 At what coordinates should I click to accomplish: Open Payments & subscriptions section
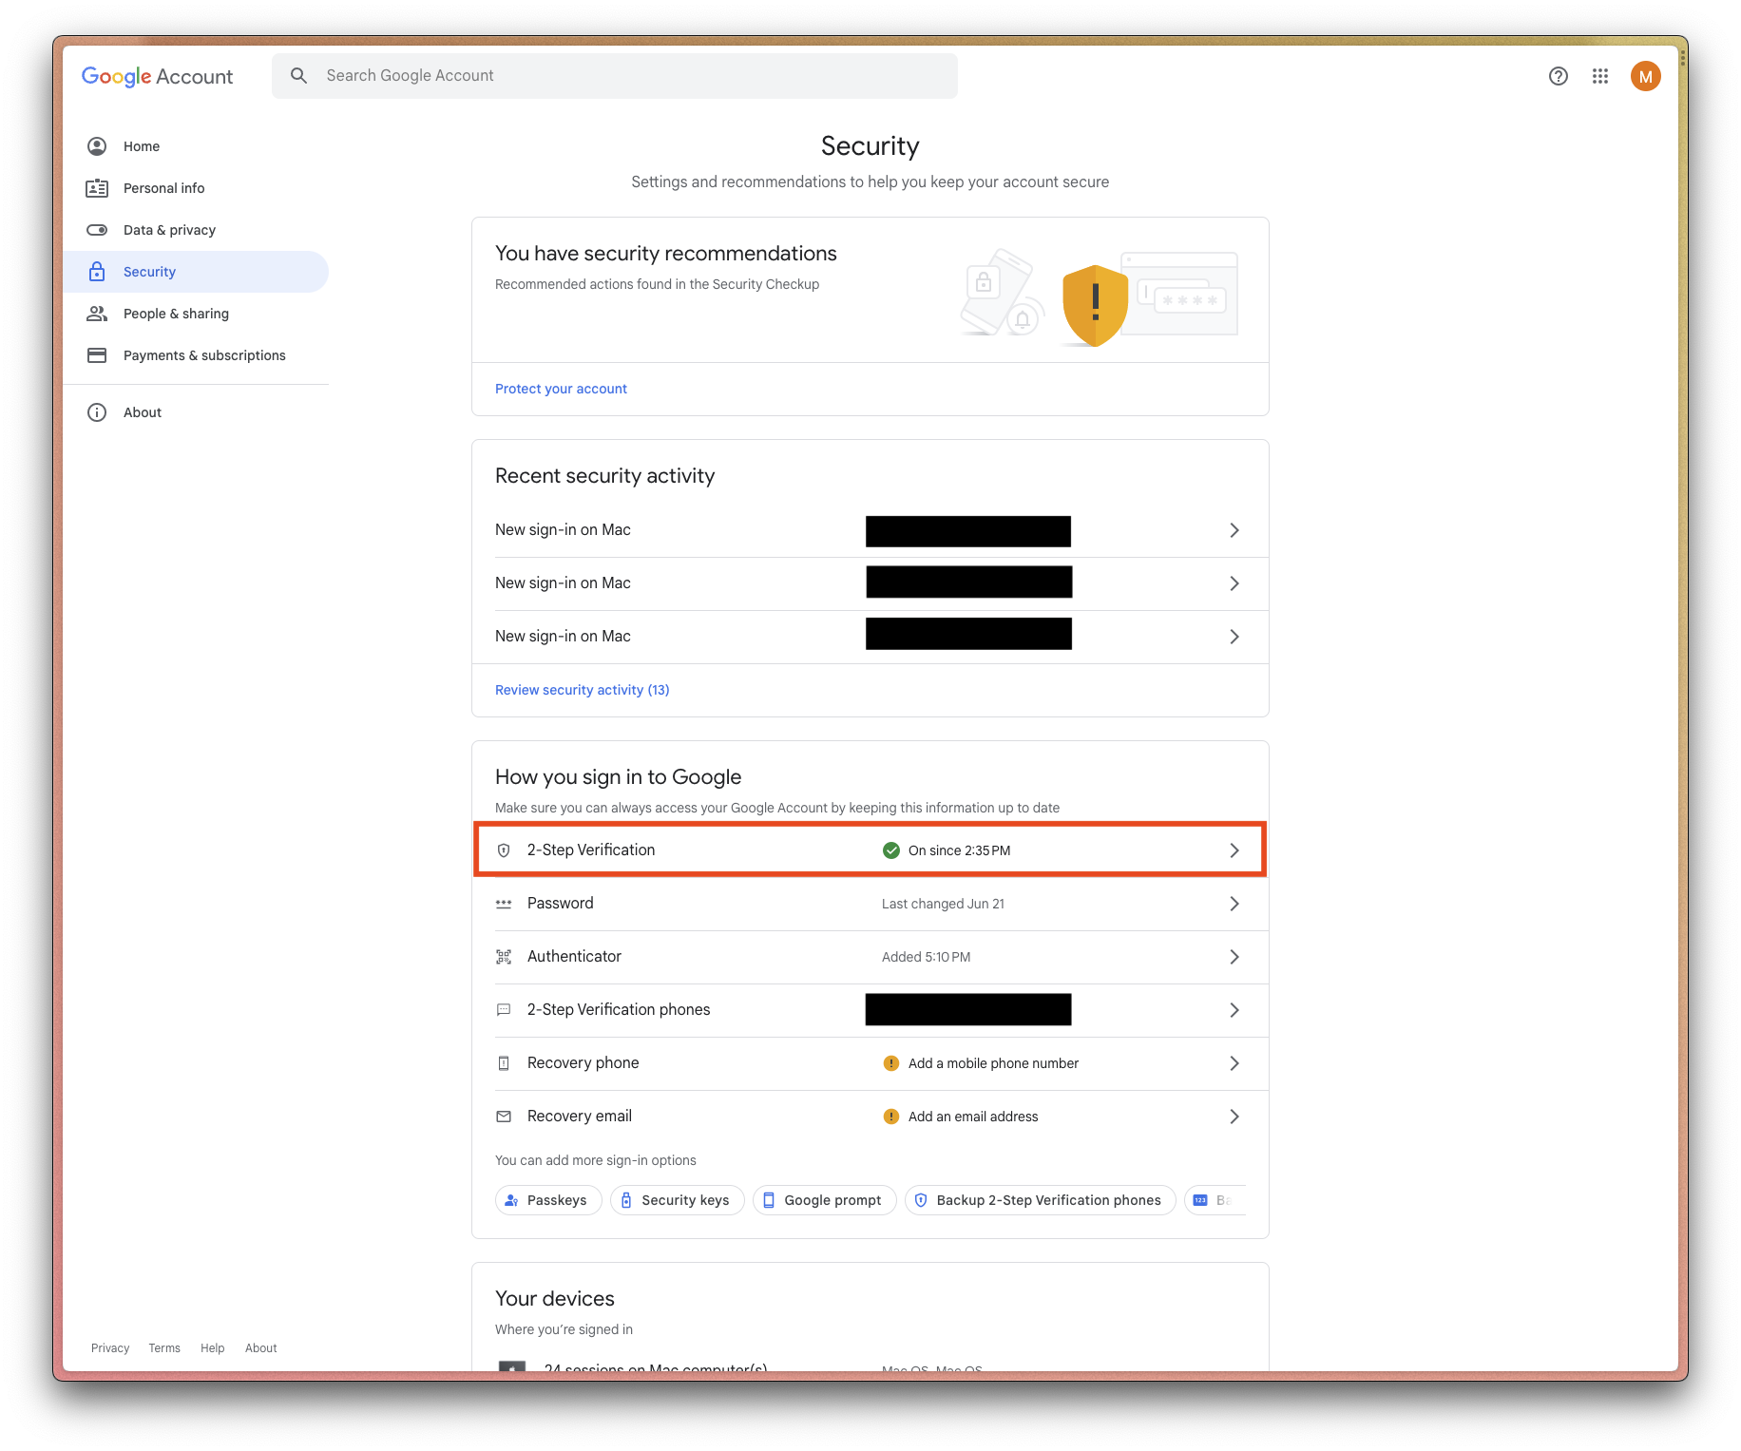pyautogui.click(x=196, y=355)
